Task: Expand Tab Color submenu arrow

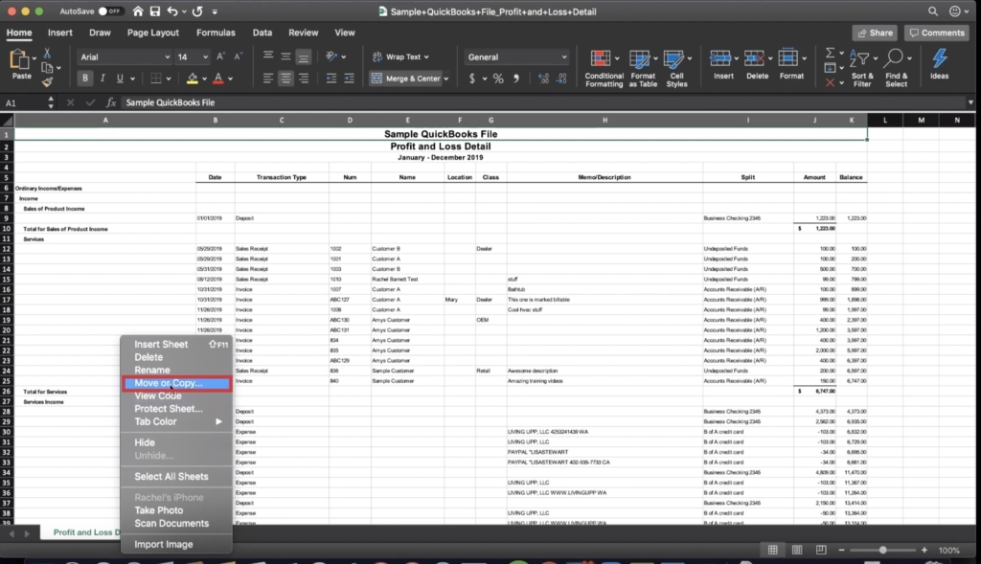Action: [218, 421]
